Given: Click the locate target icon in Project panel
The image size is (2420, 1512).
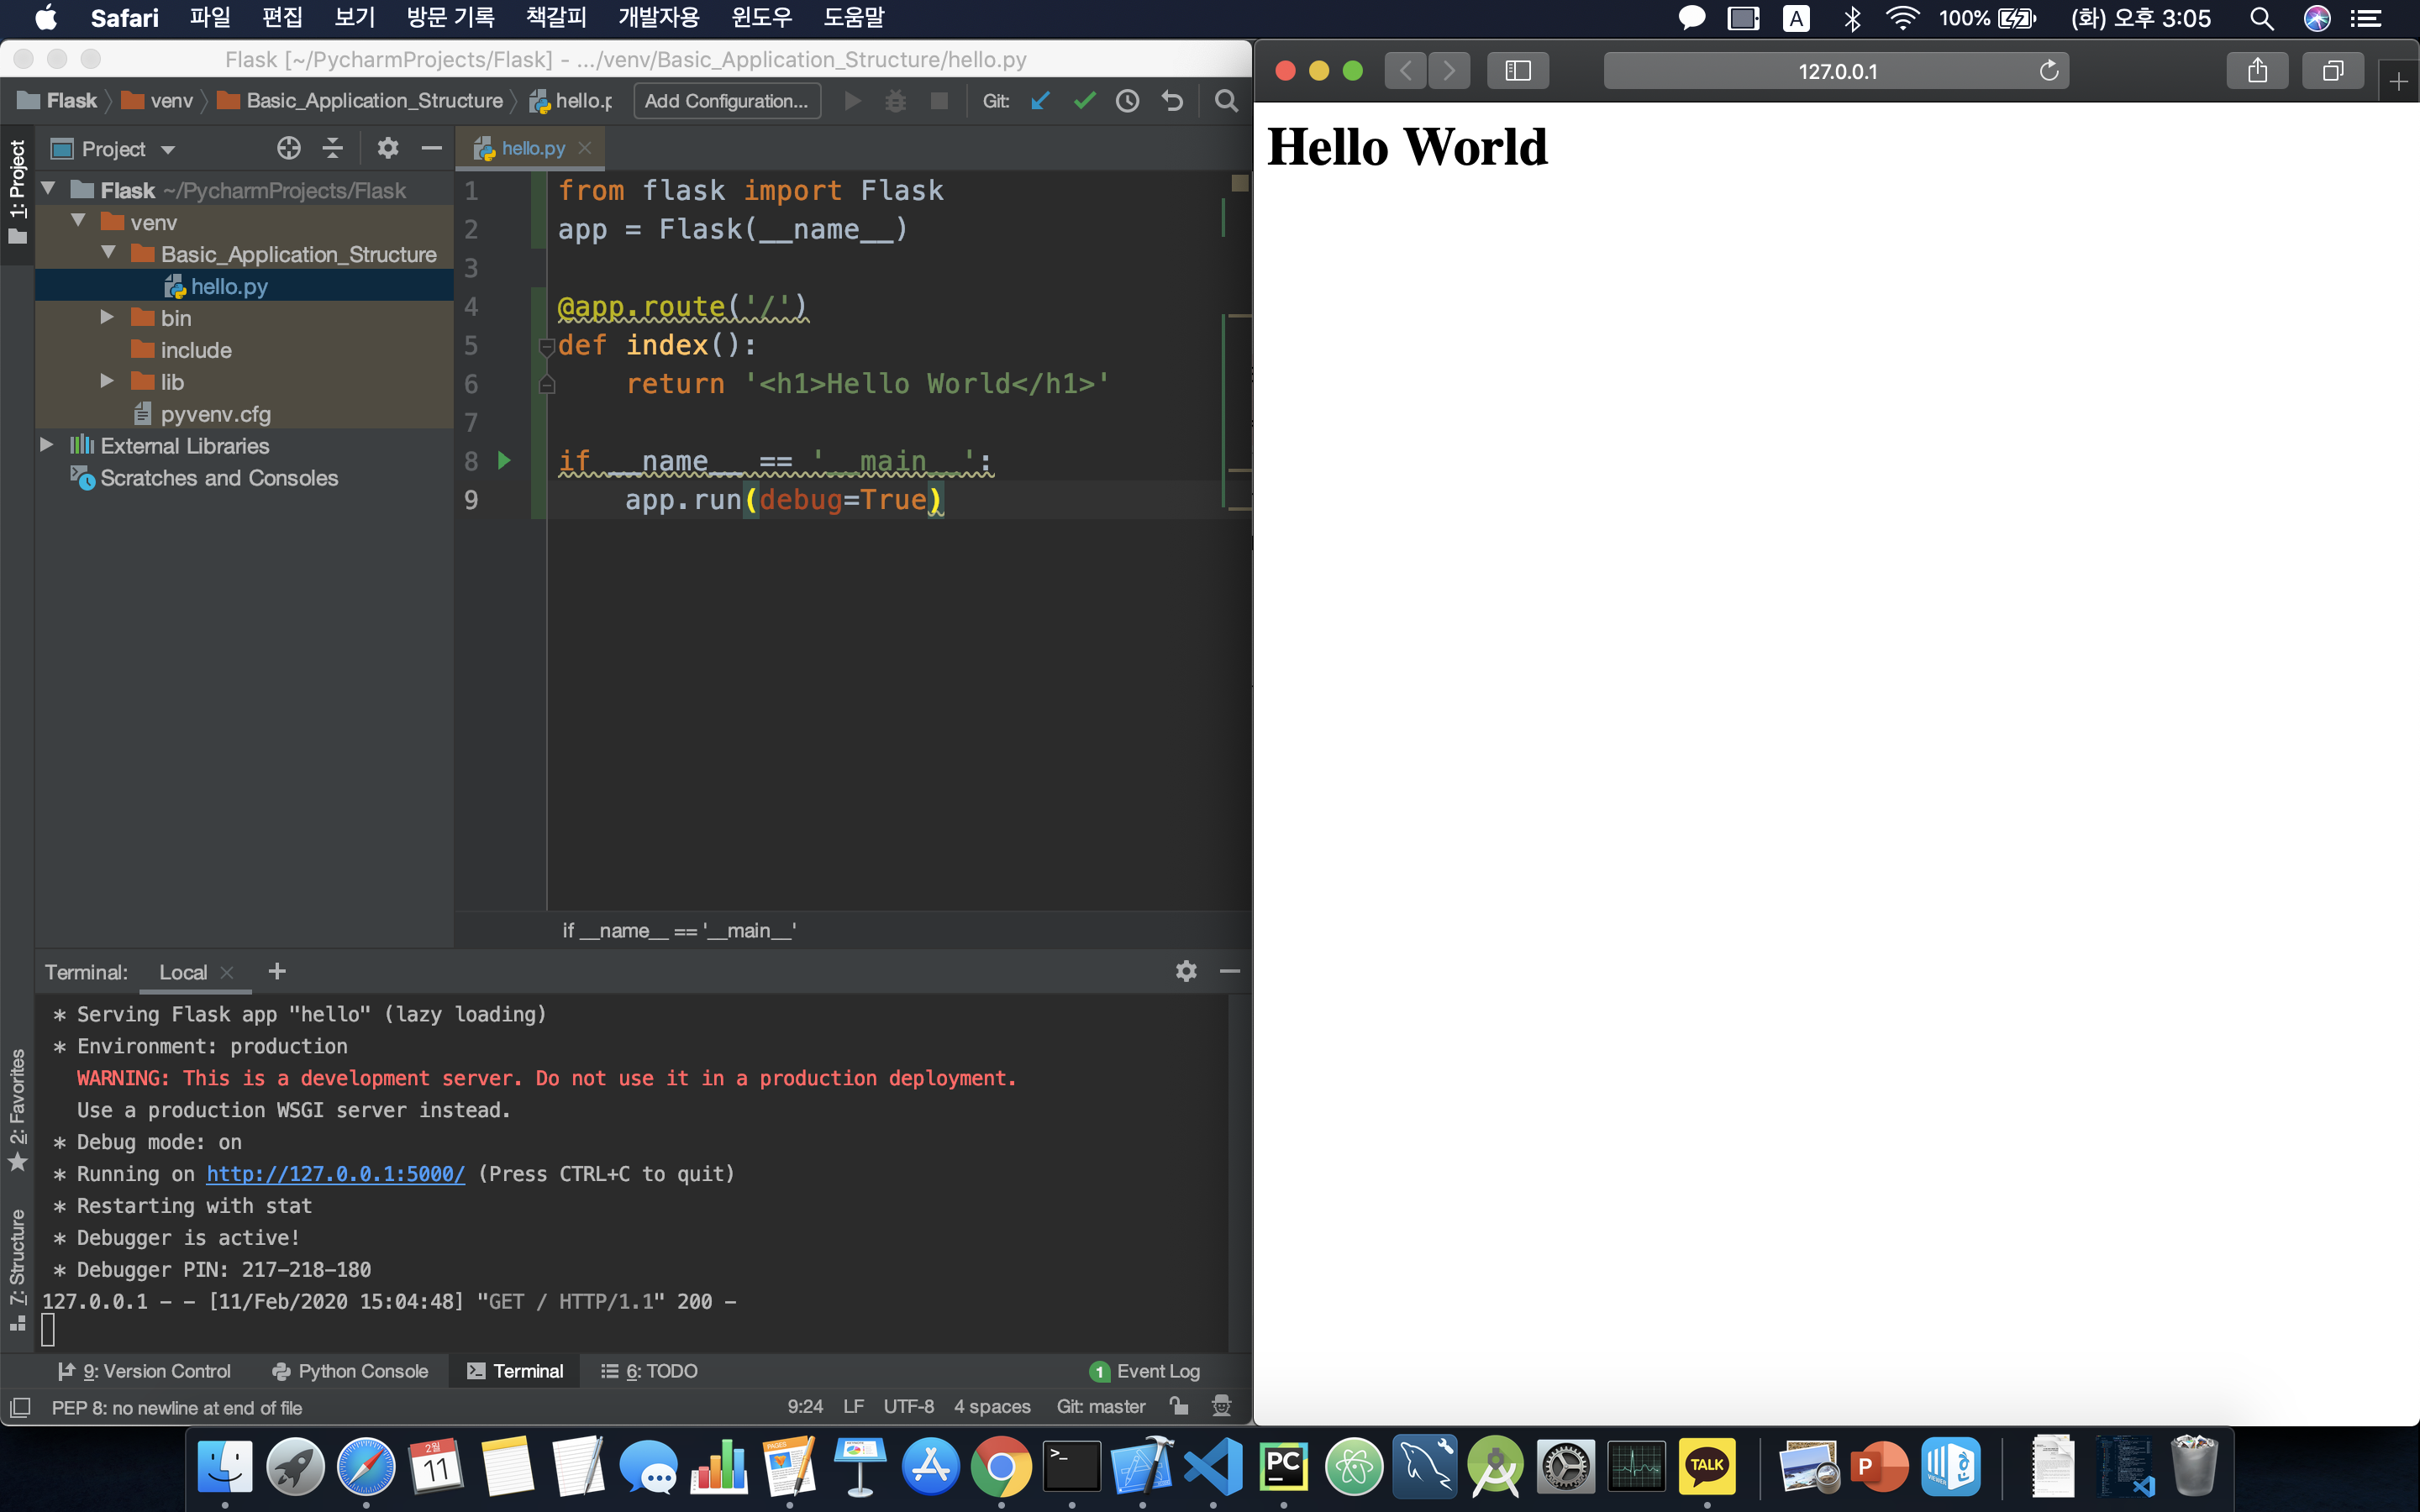Looking at the screenshot, I should (288, 149).
